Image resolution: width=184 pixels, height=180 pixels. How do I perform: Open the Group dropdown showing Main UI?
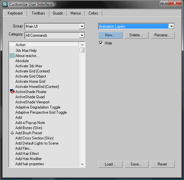(x=55, y=26)
